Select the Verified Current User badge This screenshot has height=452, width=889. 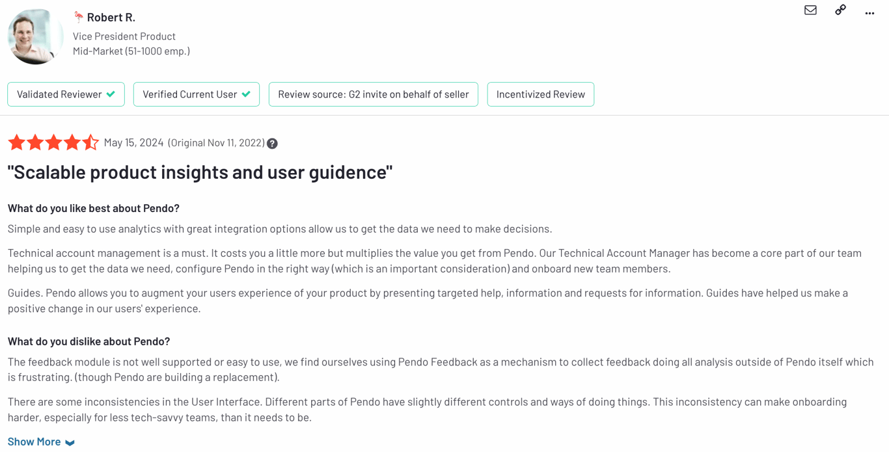click(x=189, y=94)
